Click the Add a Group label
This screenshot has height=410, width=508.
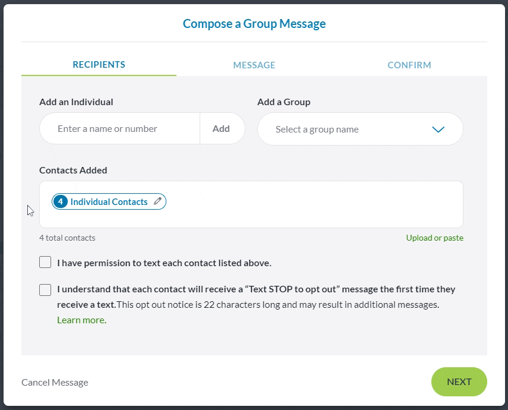click(283, 102)
